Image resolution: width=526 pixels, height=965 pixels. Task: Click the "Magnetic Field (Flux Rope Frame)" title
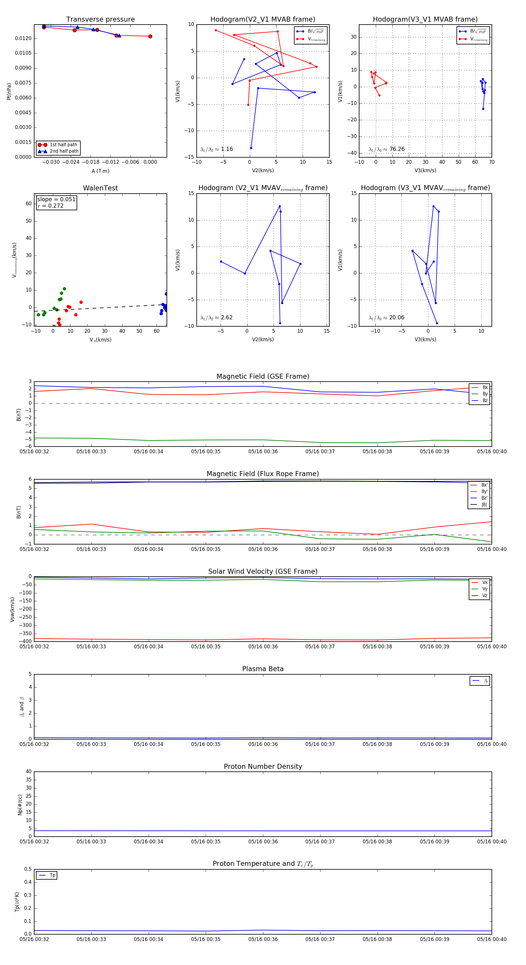coord(263,474)
